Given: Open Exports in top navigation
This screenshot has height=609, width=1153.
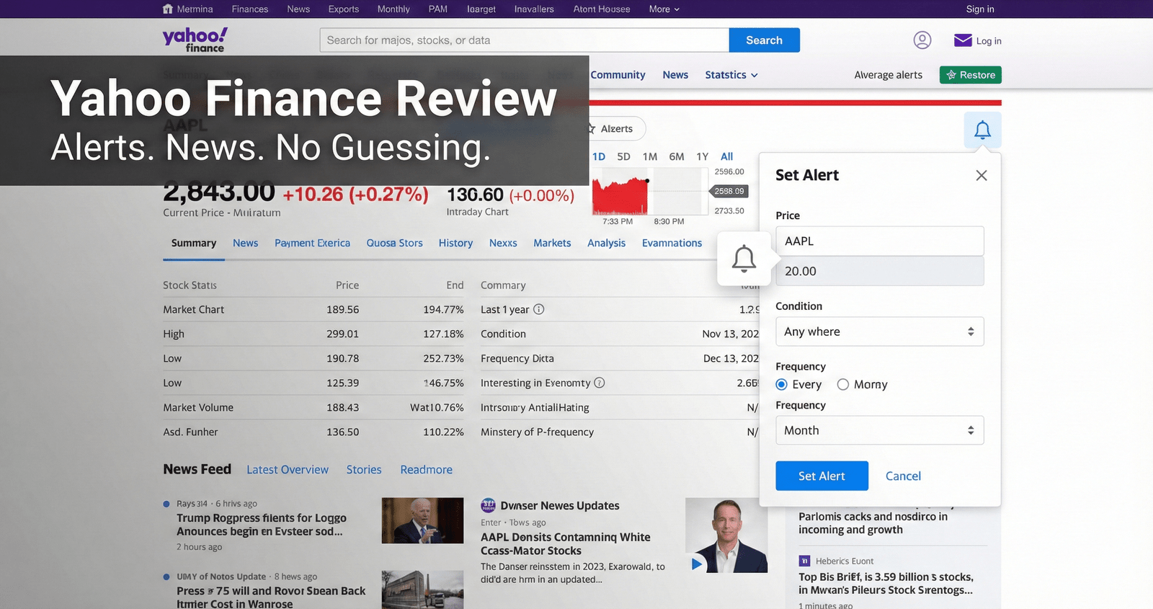Looking at the screenshot, I should (x=344, y=9).
